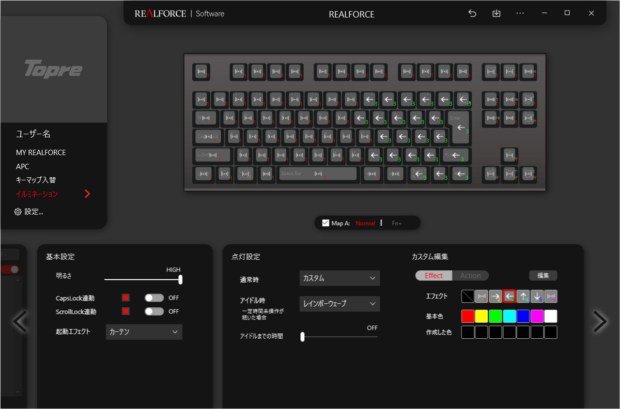Click the undo arrow in title bar

coord(472,14)
